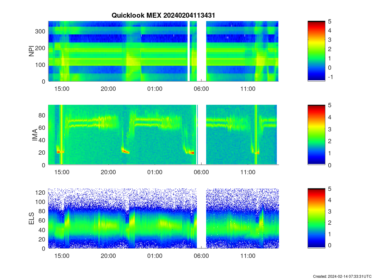This screenshot has width=372, height=279.
Task: Click the ELS panel colorbar
Action: tap(316, 218)
